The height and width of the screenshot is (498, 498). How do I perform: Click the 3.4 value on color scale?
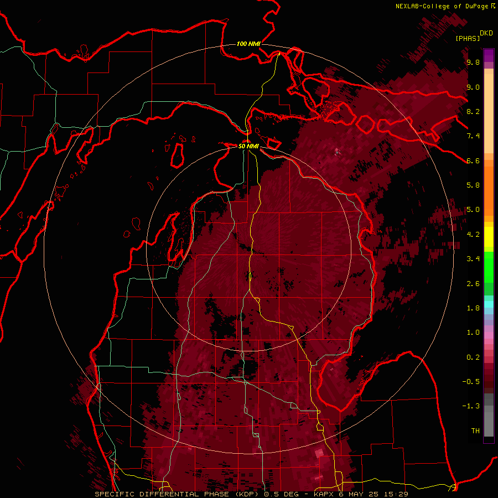coord(473,258)
